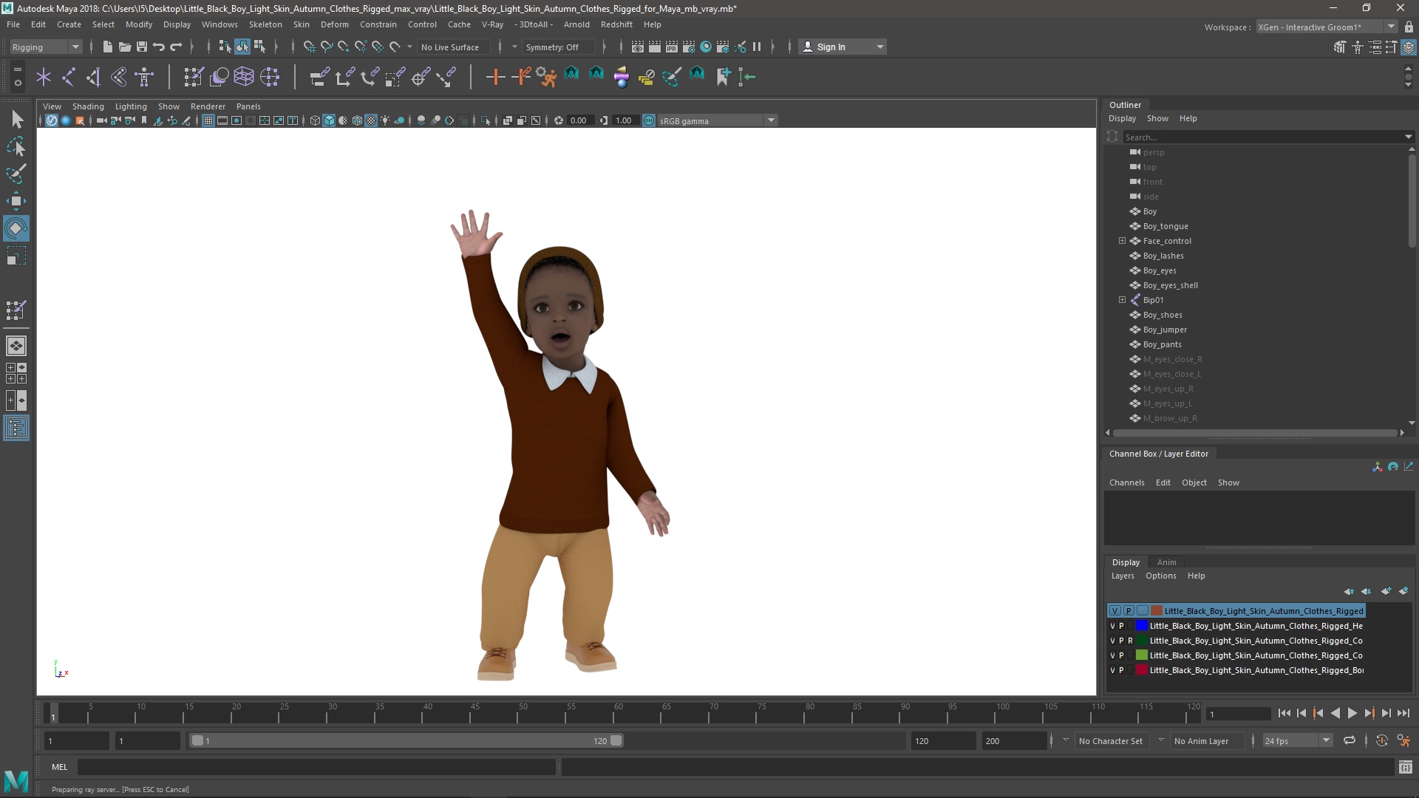Open the Constrain menu

click(378, 24)
